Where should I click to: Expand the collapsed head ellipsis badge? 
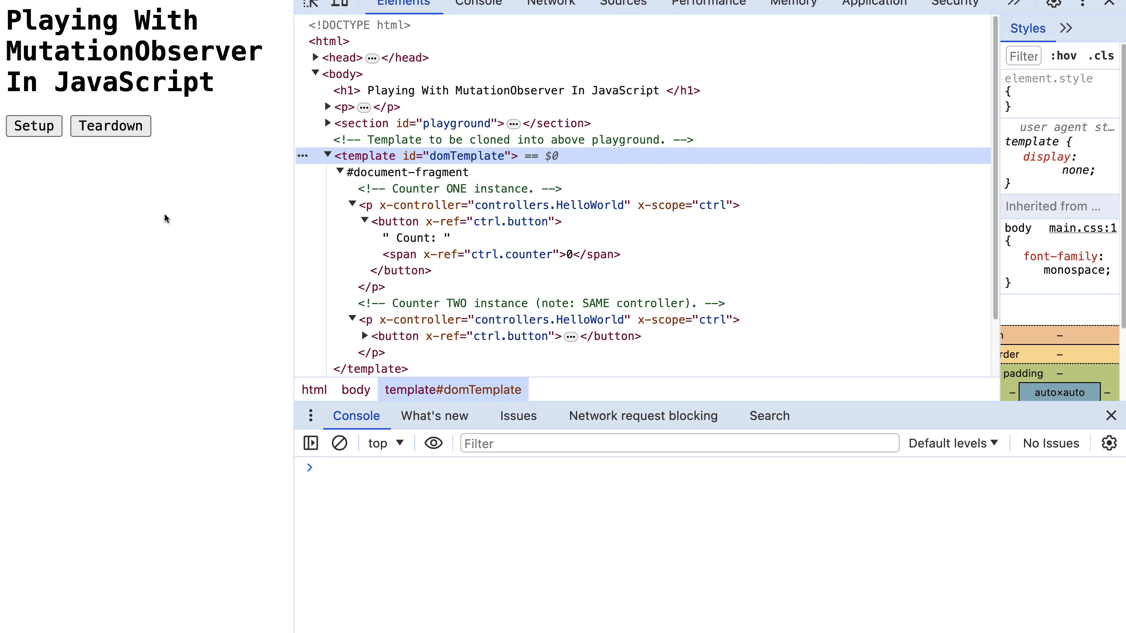coord(372,58)
